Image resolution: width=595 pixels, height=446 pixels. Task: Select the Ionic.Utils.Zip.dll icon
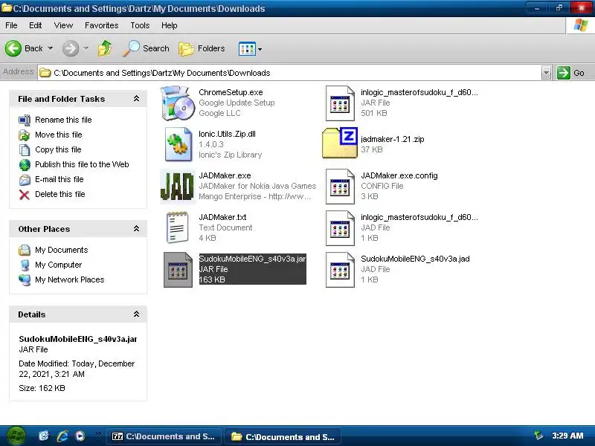pyautogui.click(x=178, y=144)
